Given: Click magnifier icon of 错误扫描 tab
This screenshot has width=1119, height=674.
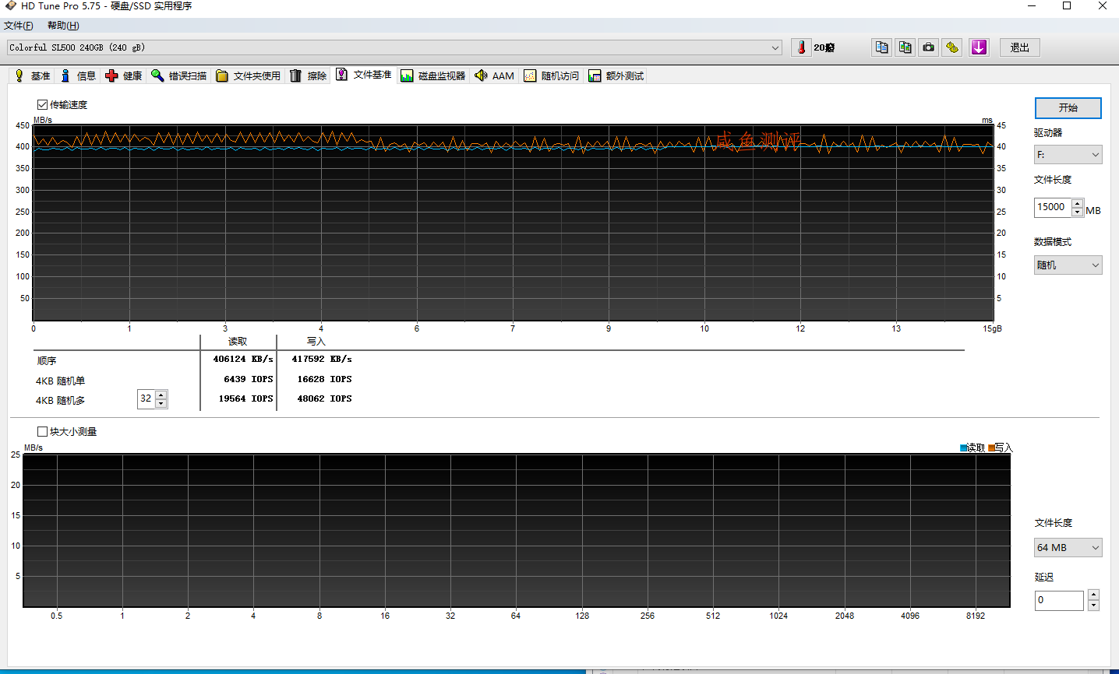Looking at the screenshot, I should coord(157,75).
